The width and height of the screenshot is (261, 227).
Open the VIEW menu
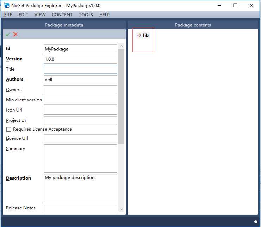pyautogui.click(x=40, y=15)
